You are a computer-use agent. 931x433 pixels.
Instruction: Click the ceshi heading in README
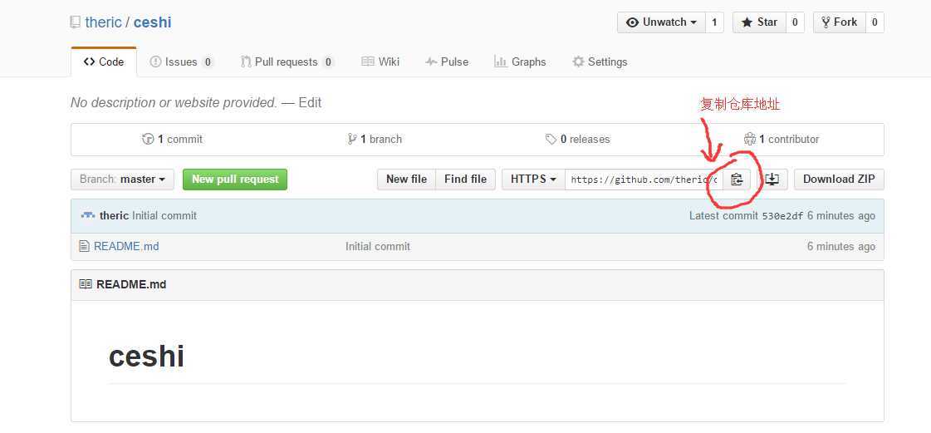click(x=147, y=356)
